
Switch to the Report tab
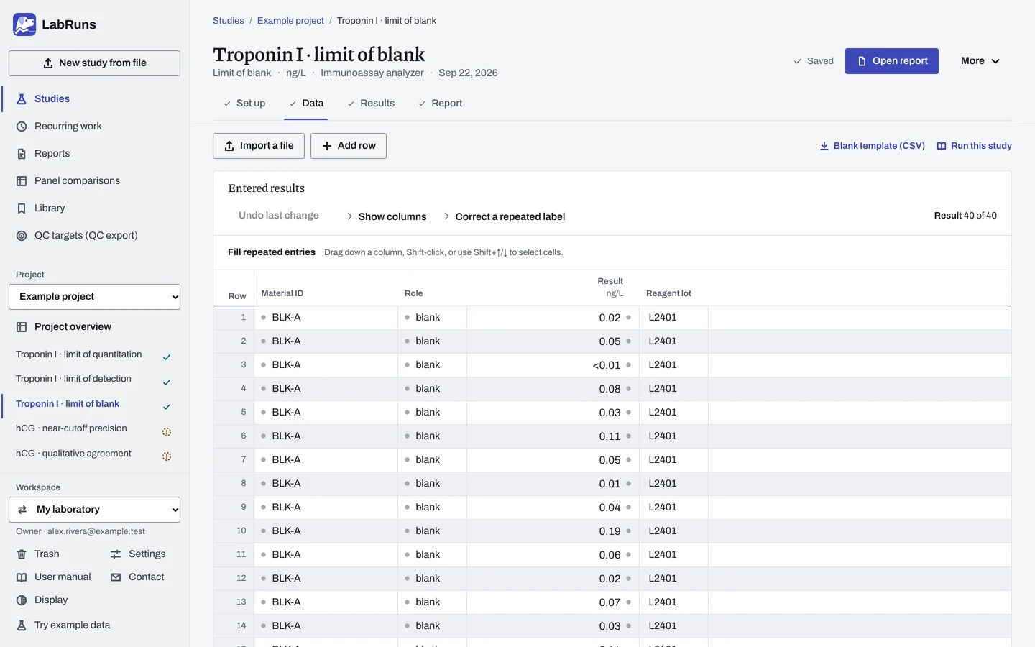(440, 104)
